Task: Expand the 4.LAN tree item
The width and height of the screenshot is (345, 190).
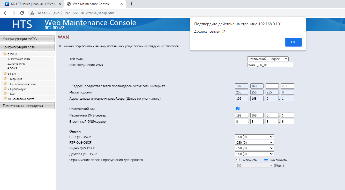Action: point(12,74)
